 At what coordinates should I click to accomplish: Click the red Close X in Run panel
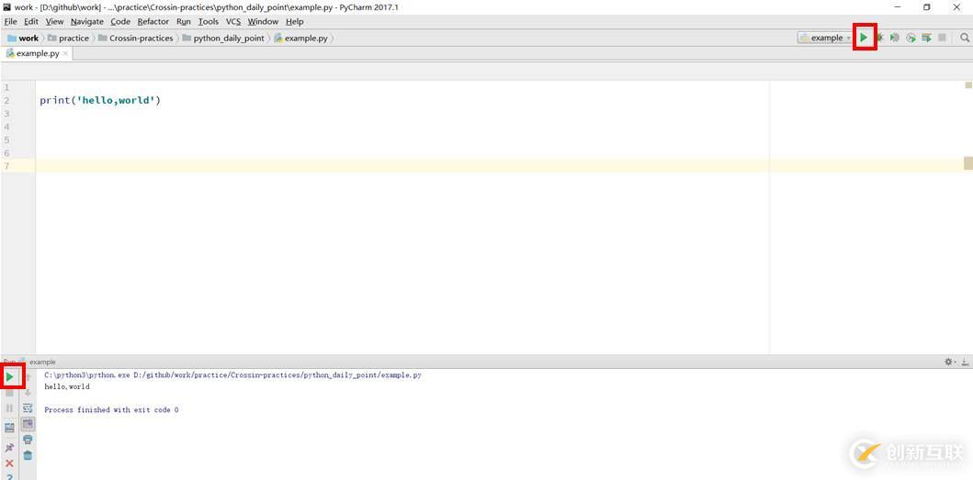coord(10,463)
